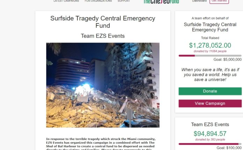The height and width of the screenshot is (150, 243).
Task: Click the donated by 383 people text
Action: pyautogui.click(x=210, y=140)
